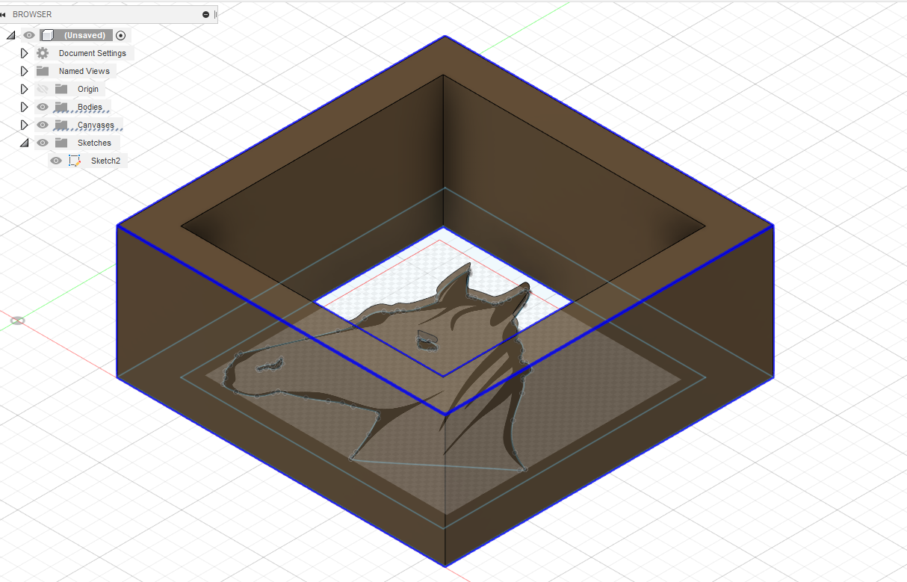Click the BROWSER panel edge grip handle

(215, 14)
